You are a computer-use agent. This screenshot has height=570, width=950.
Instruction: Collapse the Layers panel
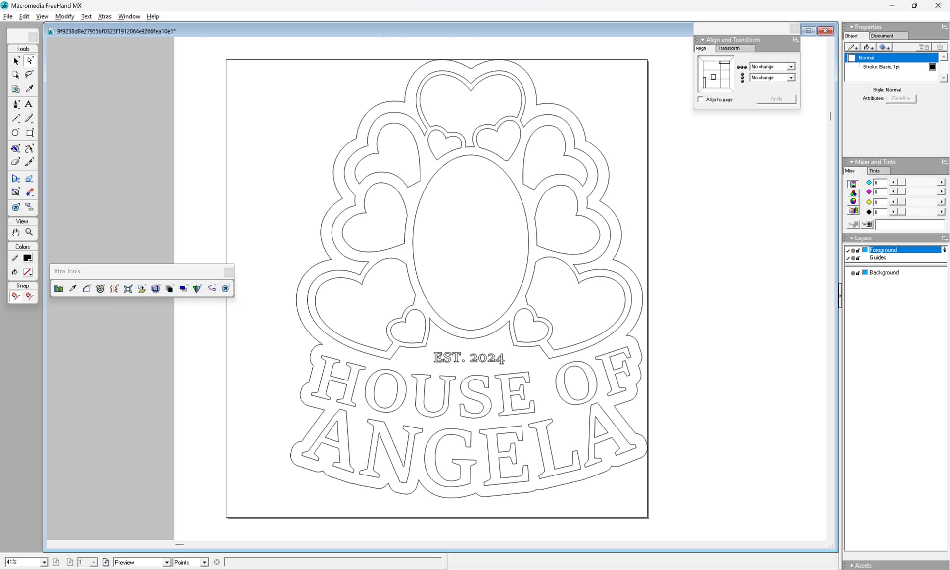pos(852,238)
